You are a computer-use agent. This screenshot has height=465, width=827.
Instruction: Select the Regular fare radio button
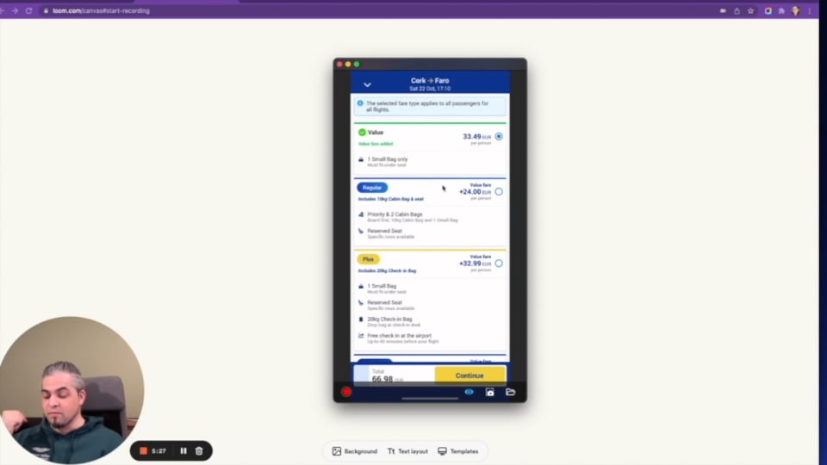tap(499, 192)
